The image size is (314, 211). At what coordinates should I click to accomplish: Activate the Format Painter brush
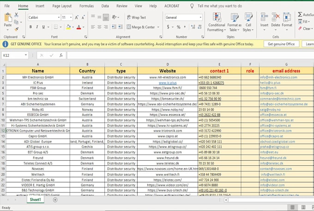17,29
